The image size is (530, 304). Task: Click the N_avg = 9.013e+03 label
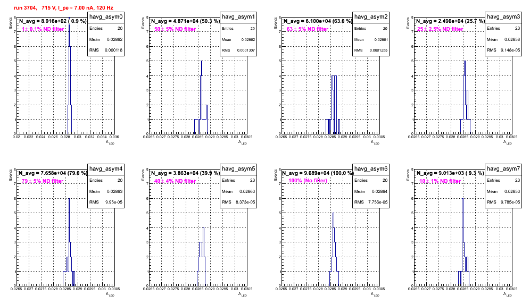[x=450, y=173]
